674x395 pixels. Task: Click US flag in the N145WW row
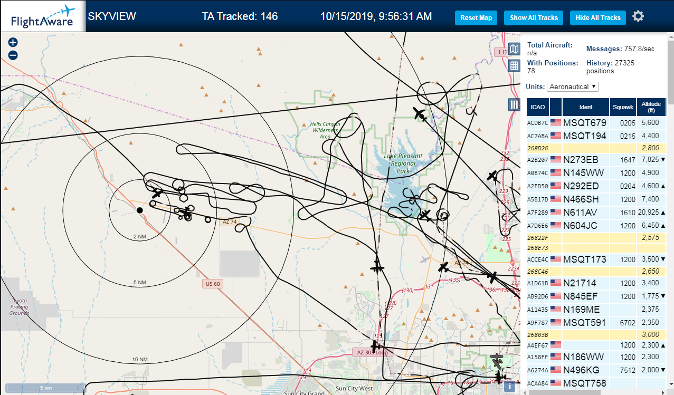(x=556, y=172)
